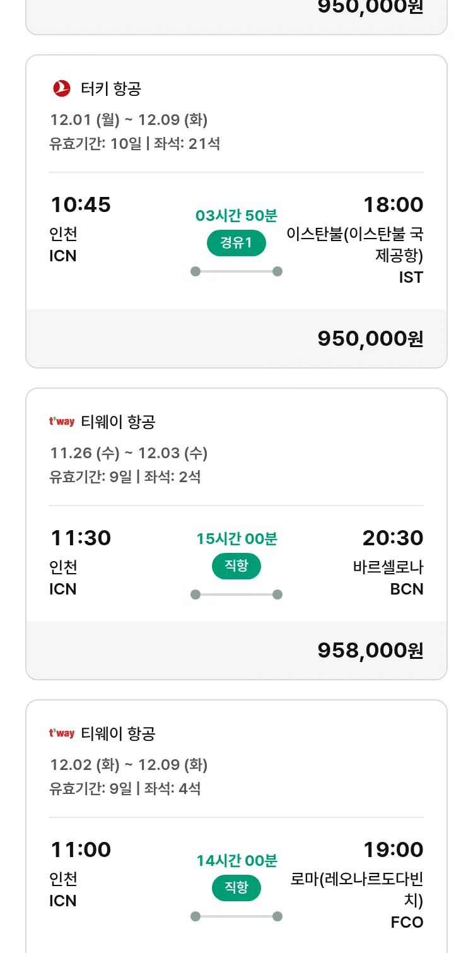Click the 11.26 (수) ~ 12.03 (수) date range
Screen dimensions: 473x953
coord(129,453)
